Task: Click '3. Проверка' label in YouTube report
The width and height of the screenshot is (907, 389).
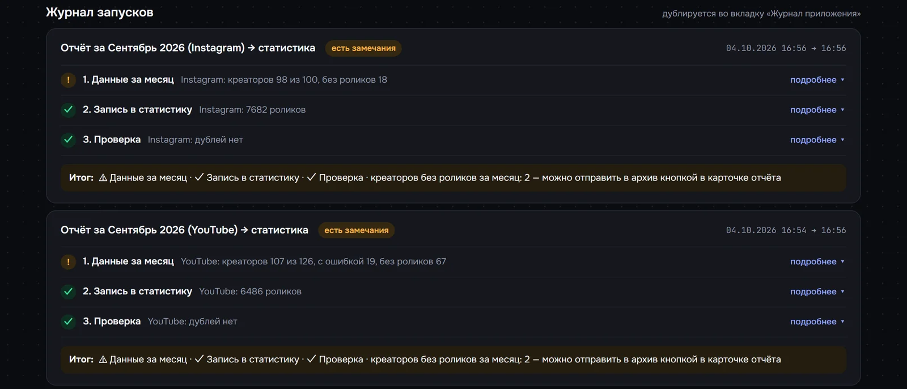Action: pyautogui.click(x=112, y=322)
